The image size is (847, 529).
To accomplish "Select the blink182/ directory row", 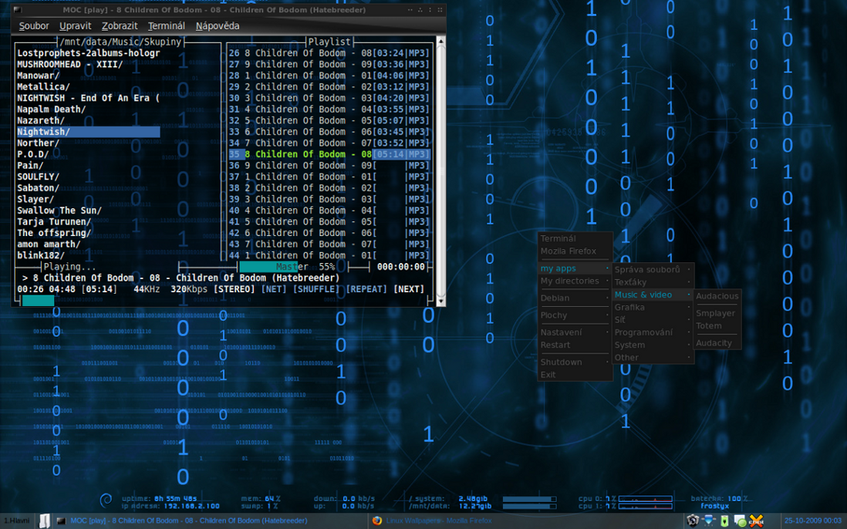I will (x=88, y=255).
